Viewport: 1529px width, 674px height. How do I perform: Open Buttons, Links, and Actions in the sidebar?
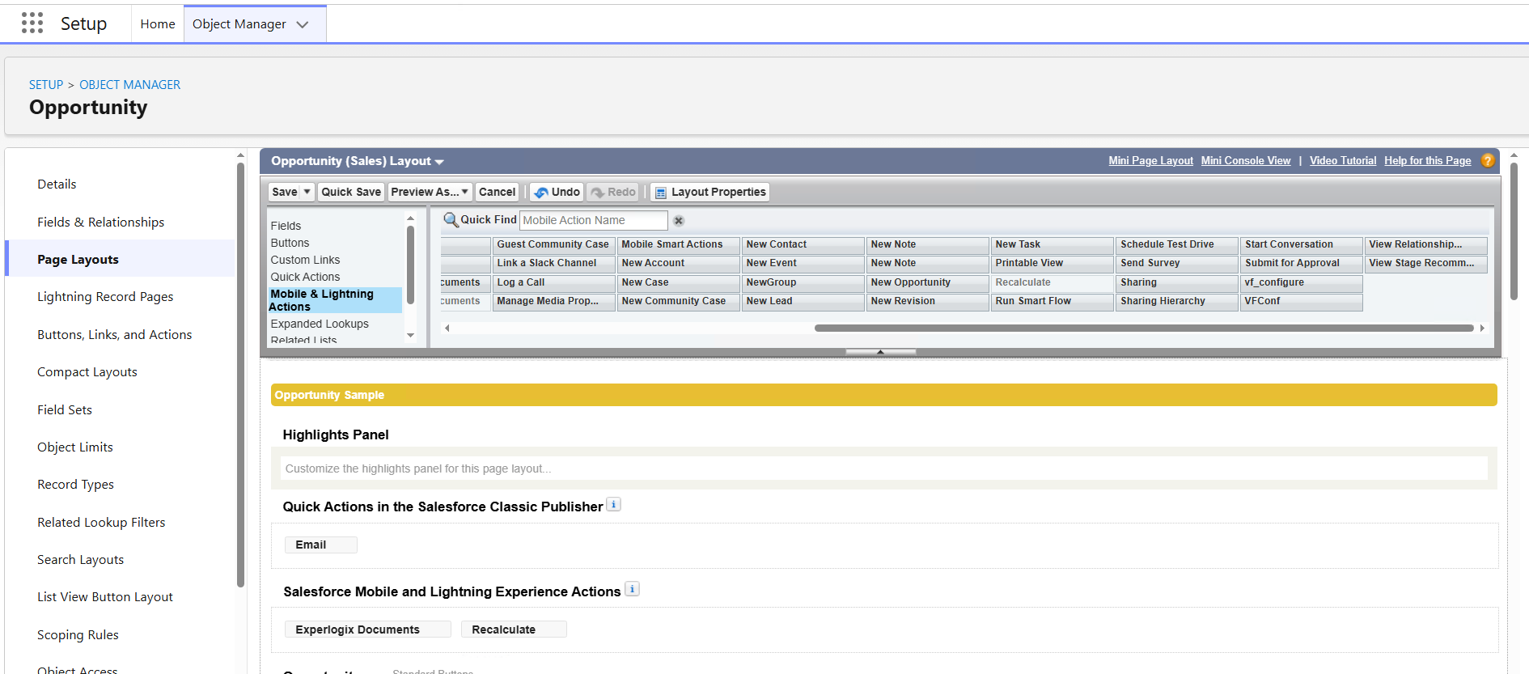coord(115,334)
